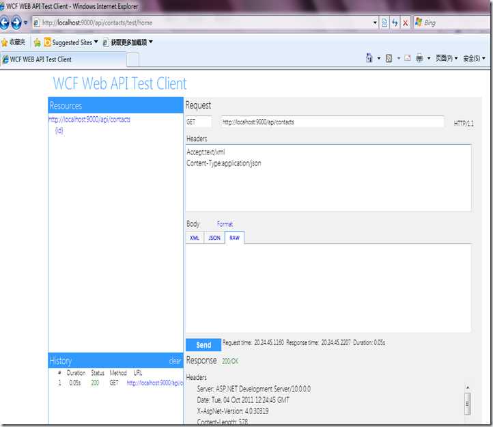Clear the History list
Screen dimensions: 493x427
[175, 361]
